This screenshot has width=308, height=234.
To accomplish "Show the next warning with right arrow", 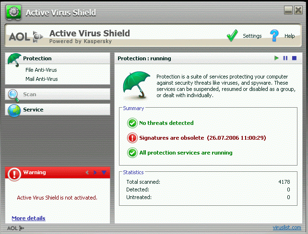I will [95, 172].
